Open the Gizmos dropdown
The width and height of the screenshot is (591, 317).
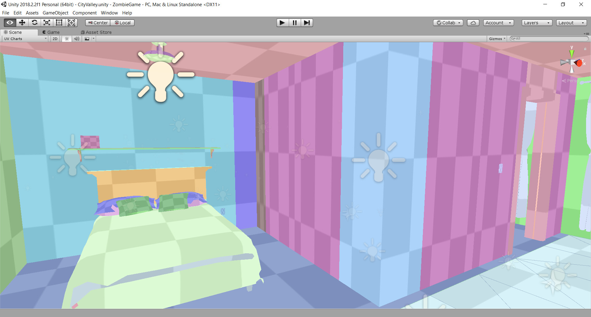pyautogui.click(x=497, y=38)
